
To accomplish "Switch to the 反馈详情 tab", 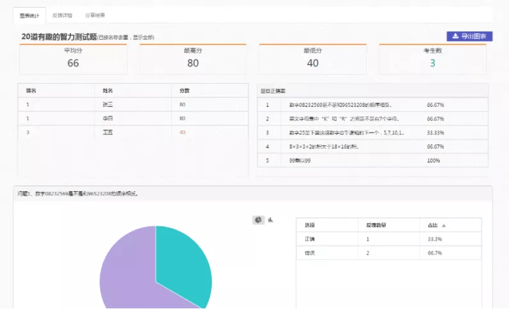I will [x=62, y=15].
